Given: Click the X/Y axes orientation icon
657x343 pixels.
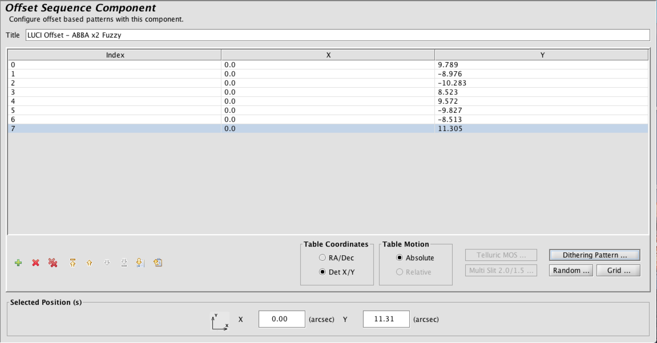Looking at the screenshot, I should [x=220, y=321].
